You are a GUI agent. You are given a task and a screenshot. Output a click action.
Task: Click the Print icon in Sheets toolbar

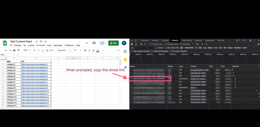click(14, 50)
